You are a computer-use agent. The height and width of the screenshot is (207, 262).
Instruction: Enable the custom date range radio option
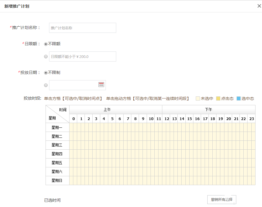[46, 85]
